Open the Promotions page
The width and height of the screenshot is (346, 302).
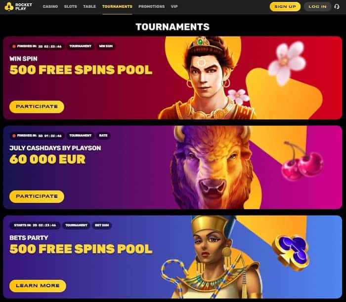click(x=152, y=6)
